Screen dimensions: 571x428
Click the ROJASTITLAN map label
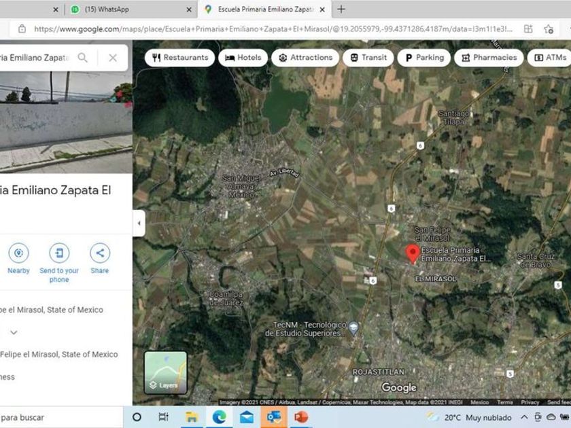[379, 372]
